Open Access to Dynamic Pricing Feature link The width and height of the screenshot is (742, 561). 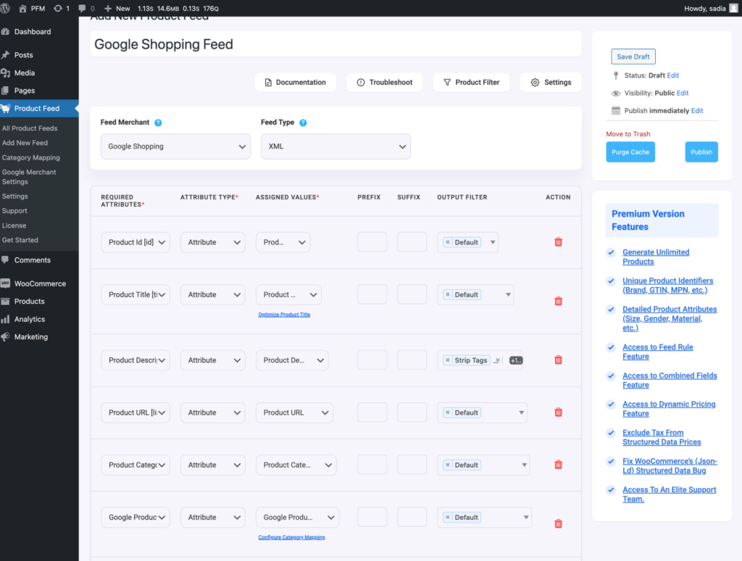669,409
